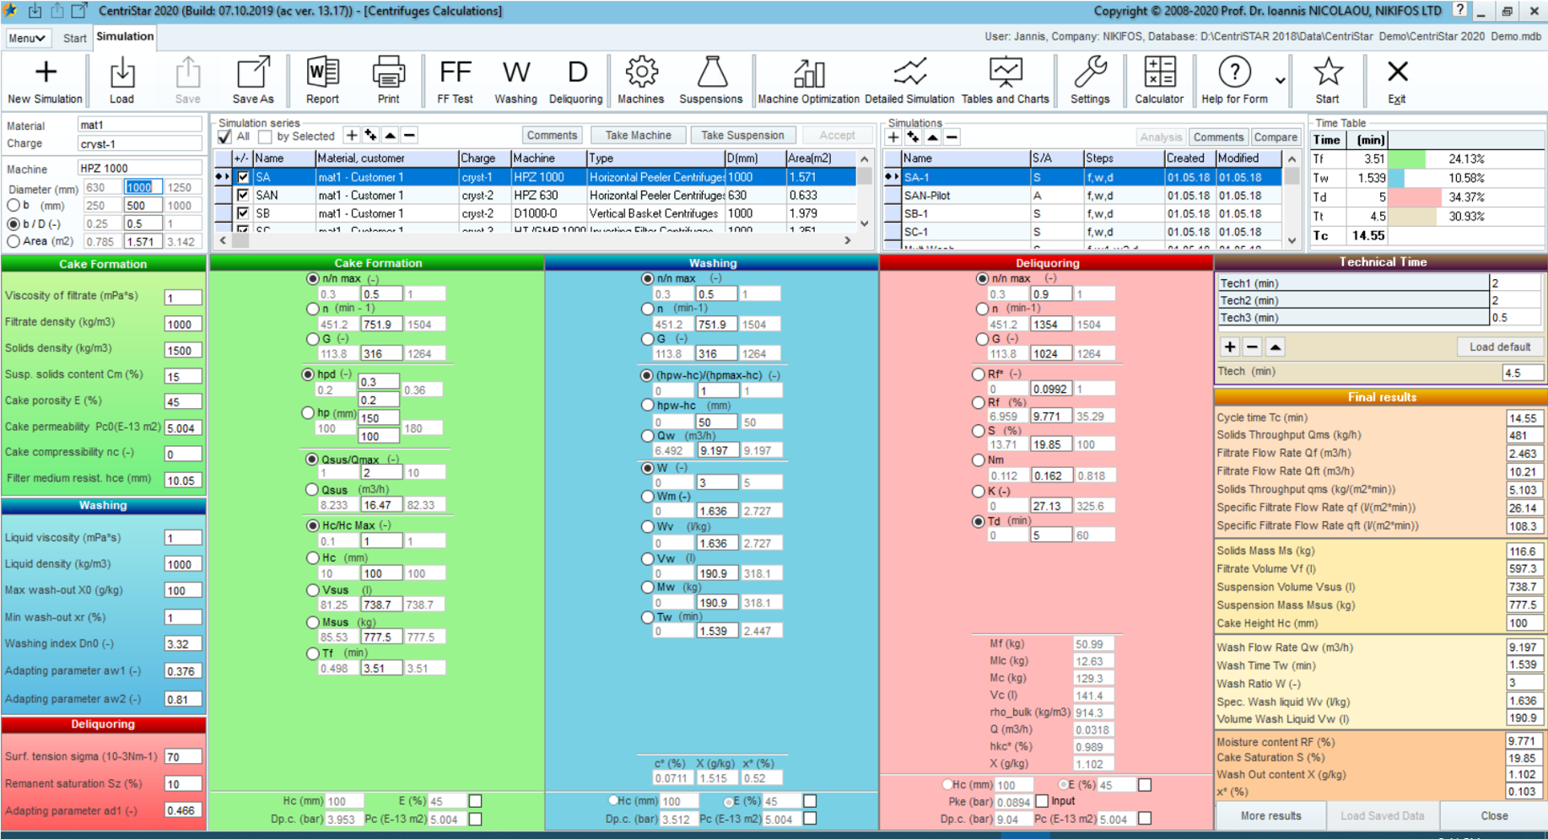This screenshot has width=1548, height=839.
Task: Open the Deliquoring tool in the toolbar
Action: pyautogui.click(x=576, y=82)
